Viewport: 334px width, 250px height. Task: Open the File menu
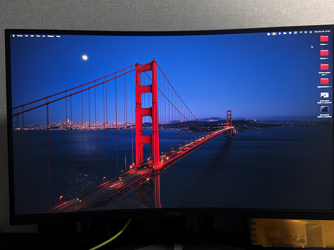tap(26, 36)
